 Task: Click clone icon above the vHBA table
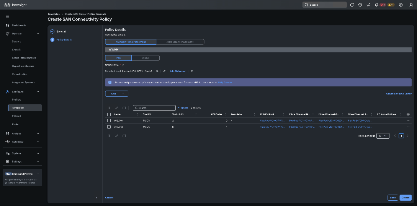pos(124,108)
